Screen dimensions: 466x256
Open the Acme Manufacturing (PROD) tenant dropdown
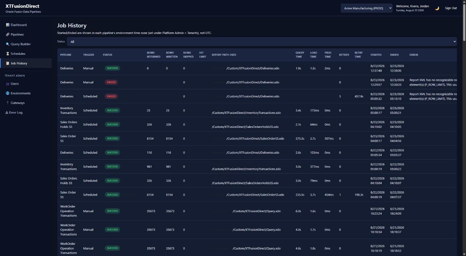pos(366,8)
